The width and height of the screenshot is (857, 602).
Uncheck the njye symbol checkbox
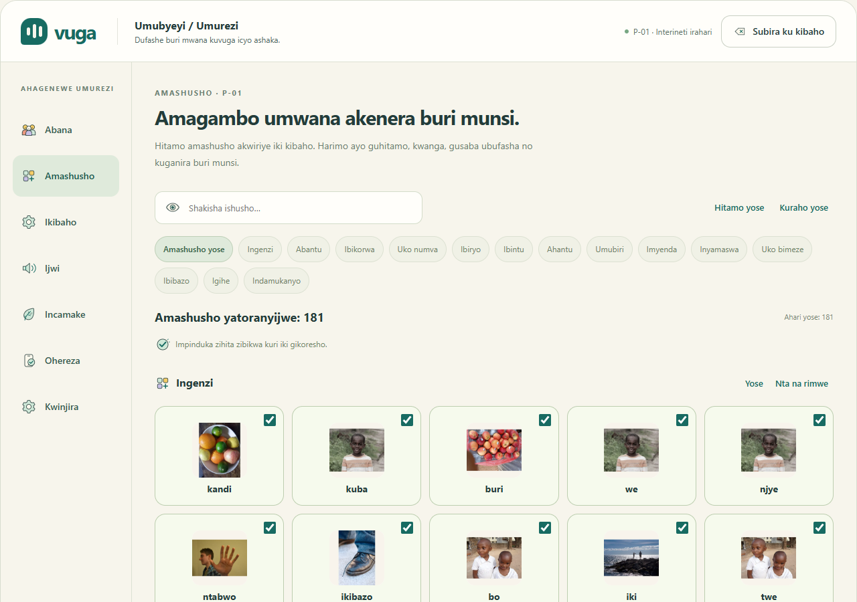pos(820,420)
